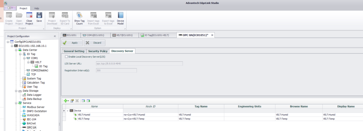Click the Registration Interval field
363x131 pixels.
coord(116,70)
